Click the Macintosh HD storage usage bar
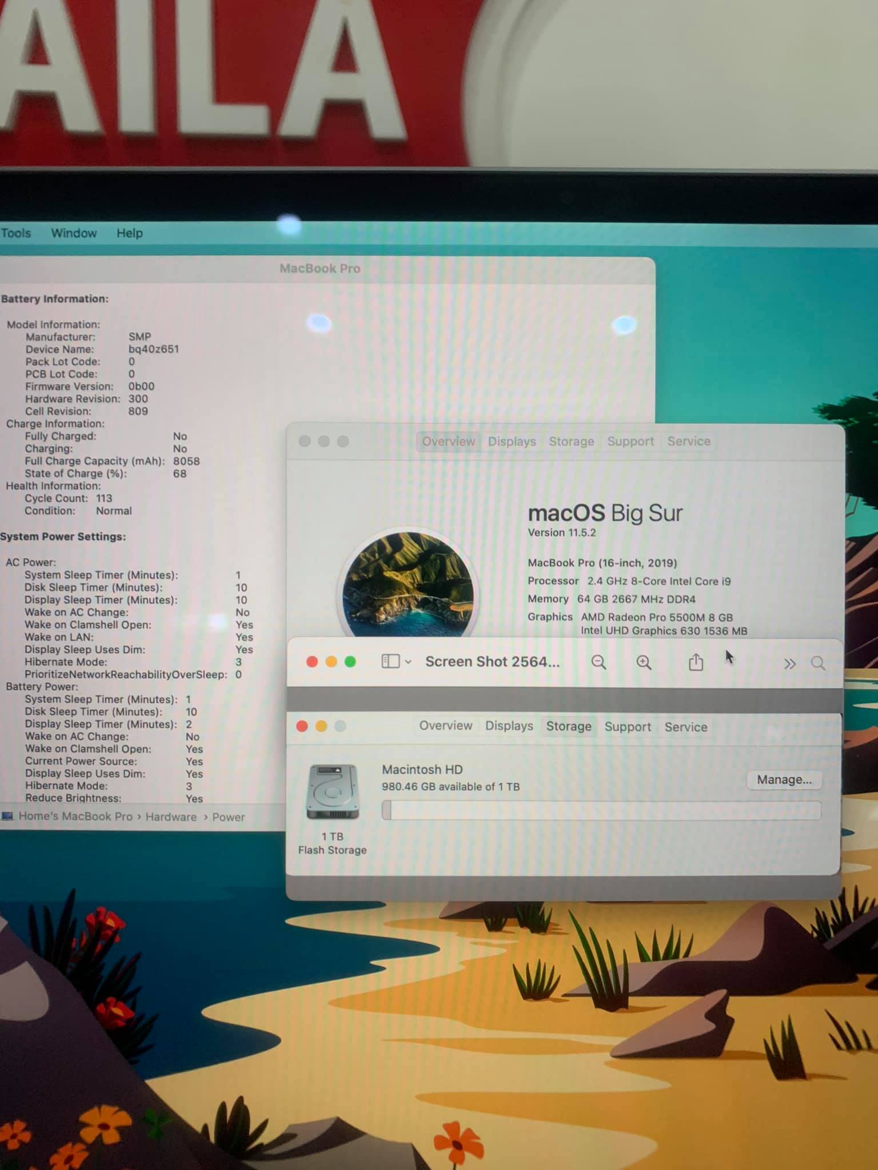 (x=601, y=810)
